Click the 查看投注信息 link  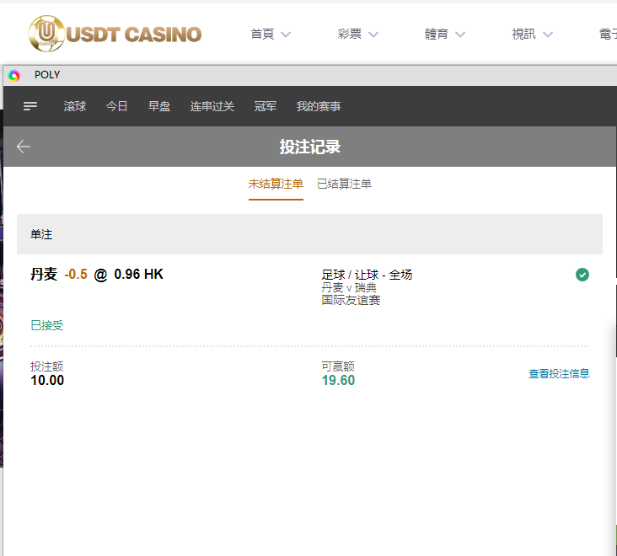(x=559, y=374)
